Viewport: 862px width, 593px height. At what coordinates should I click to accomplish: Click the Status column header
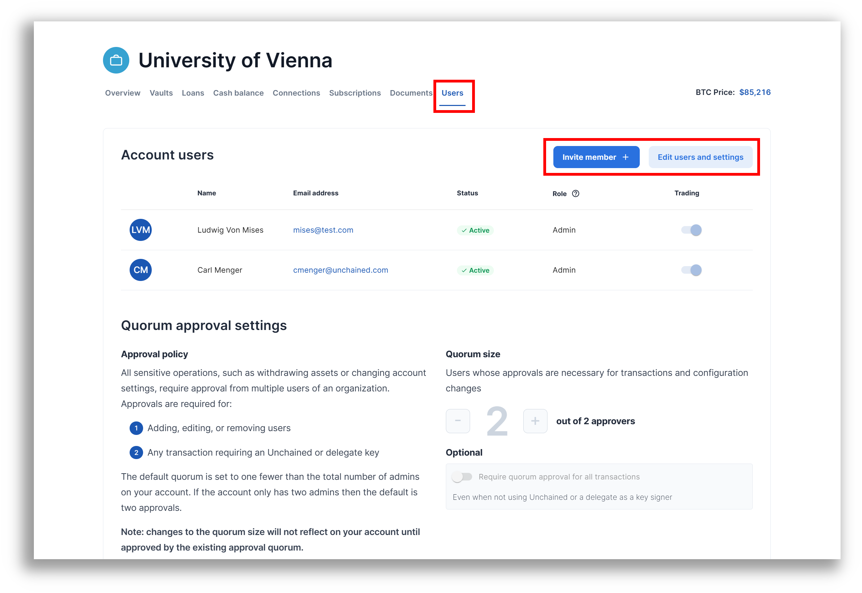(467, 193)
